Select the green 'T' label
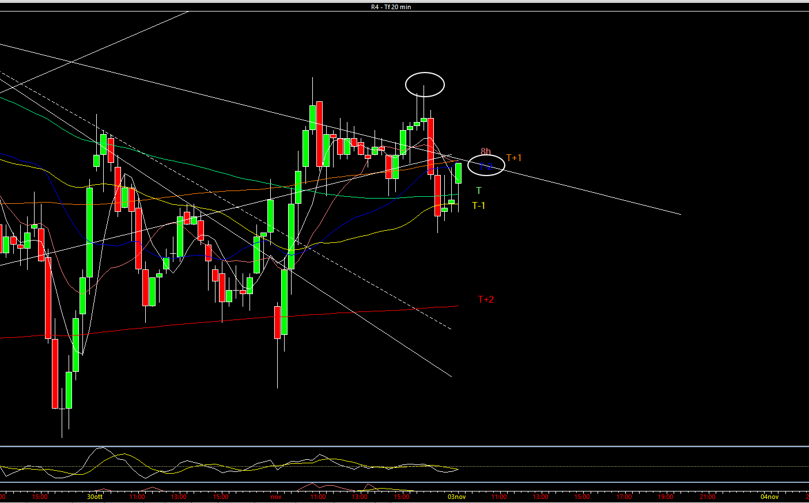 point(479,190)
